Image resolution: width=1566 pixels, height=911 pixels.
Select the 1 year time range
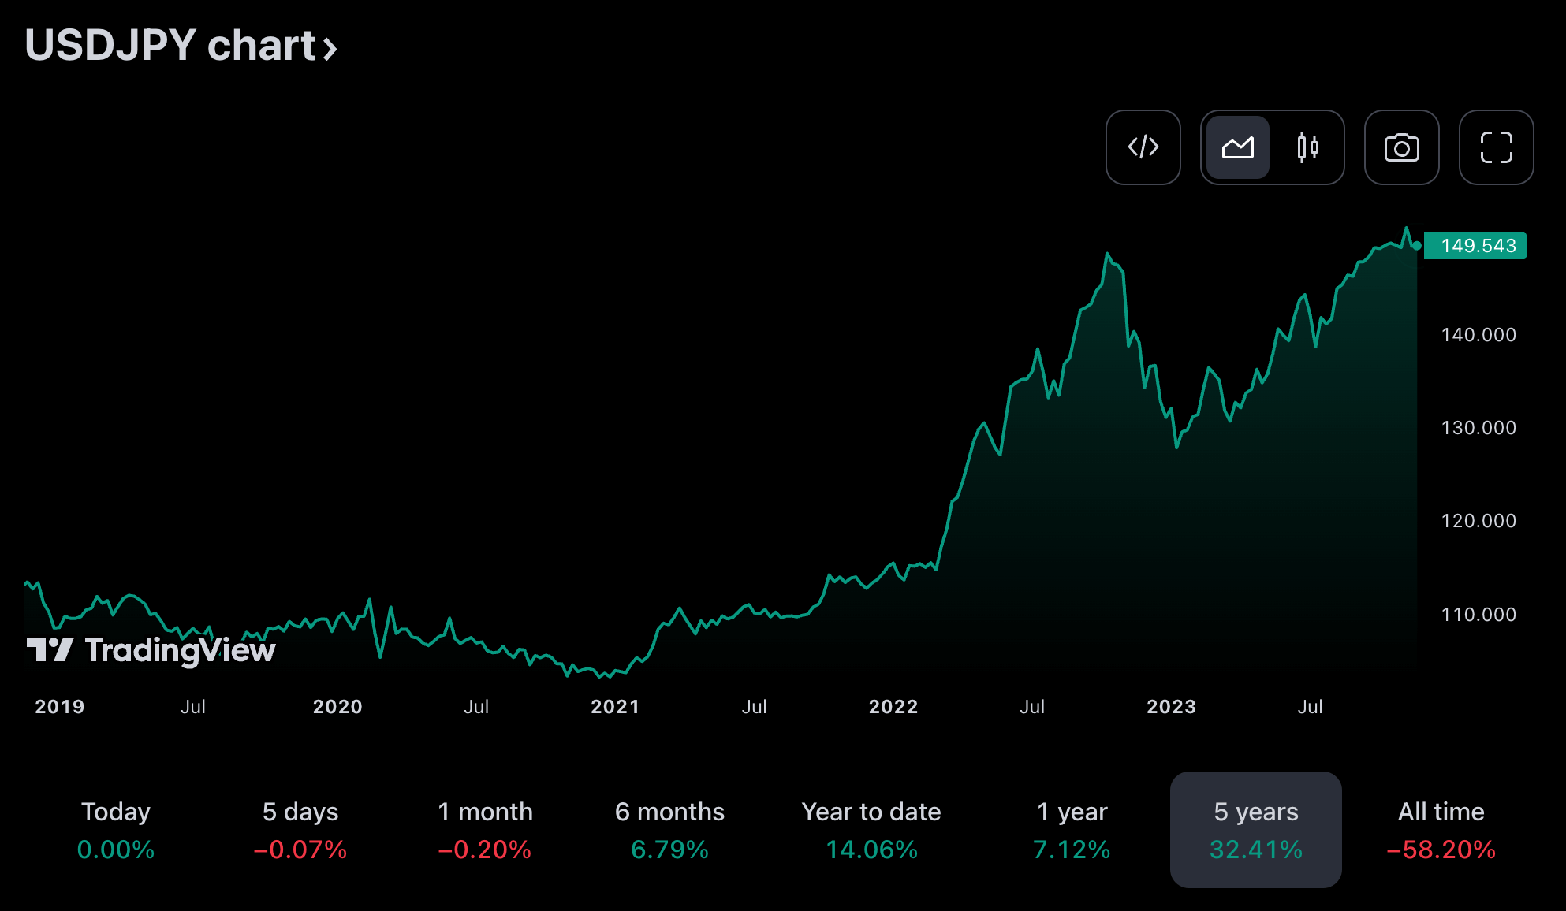coord(1072,830)
